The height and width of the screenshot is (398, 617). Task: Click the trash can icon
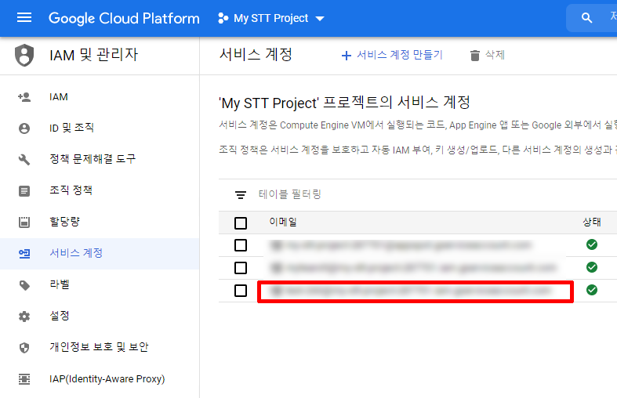475,56
